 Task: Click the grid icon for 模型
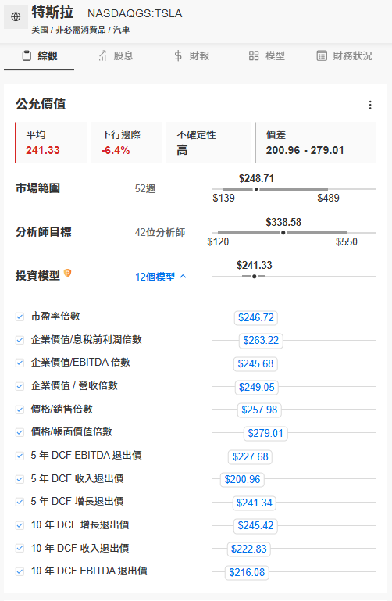coord(254,56)
